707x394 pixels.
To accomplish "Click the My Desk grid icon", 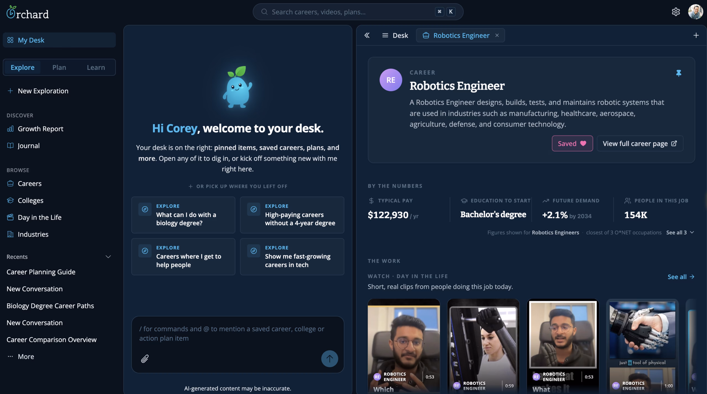I will tap(10, 40).
